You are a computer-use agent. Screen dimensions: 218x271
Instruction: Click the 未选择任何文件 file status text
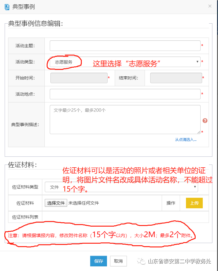click(84, 203)
